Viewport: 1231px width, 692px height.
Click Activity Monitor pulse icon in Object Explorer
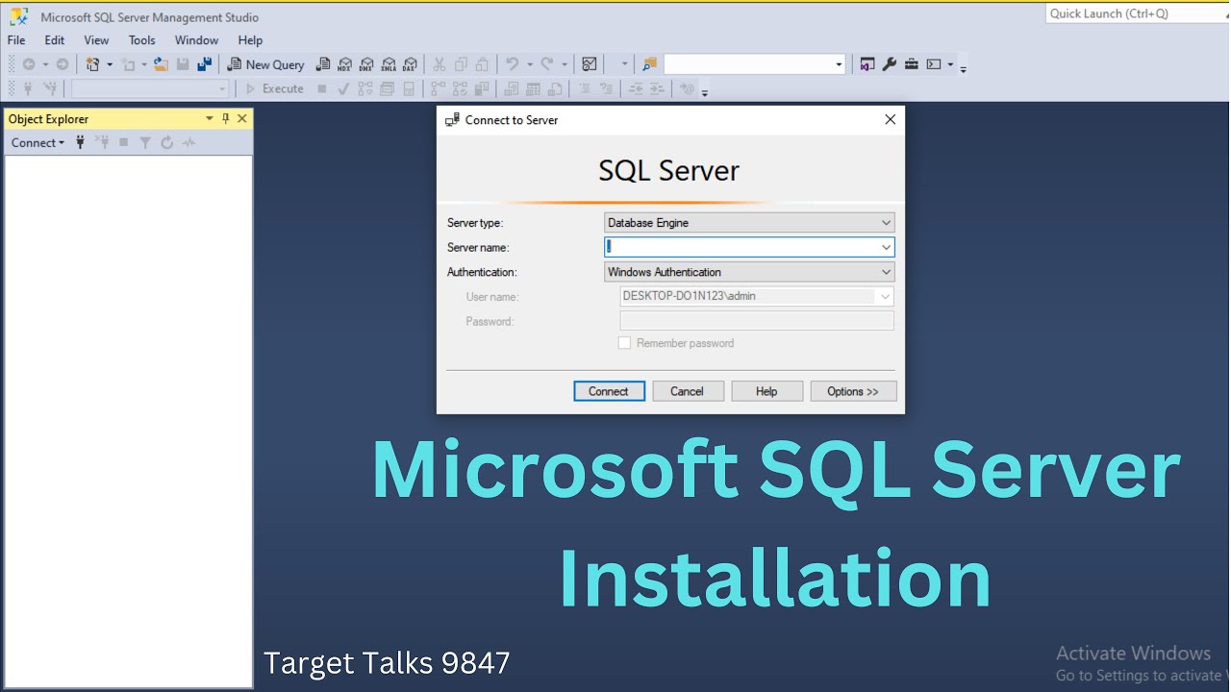[x=189, y=142]
